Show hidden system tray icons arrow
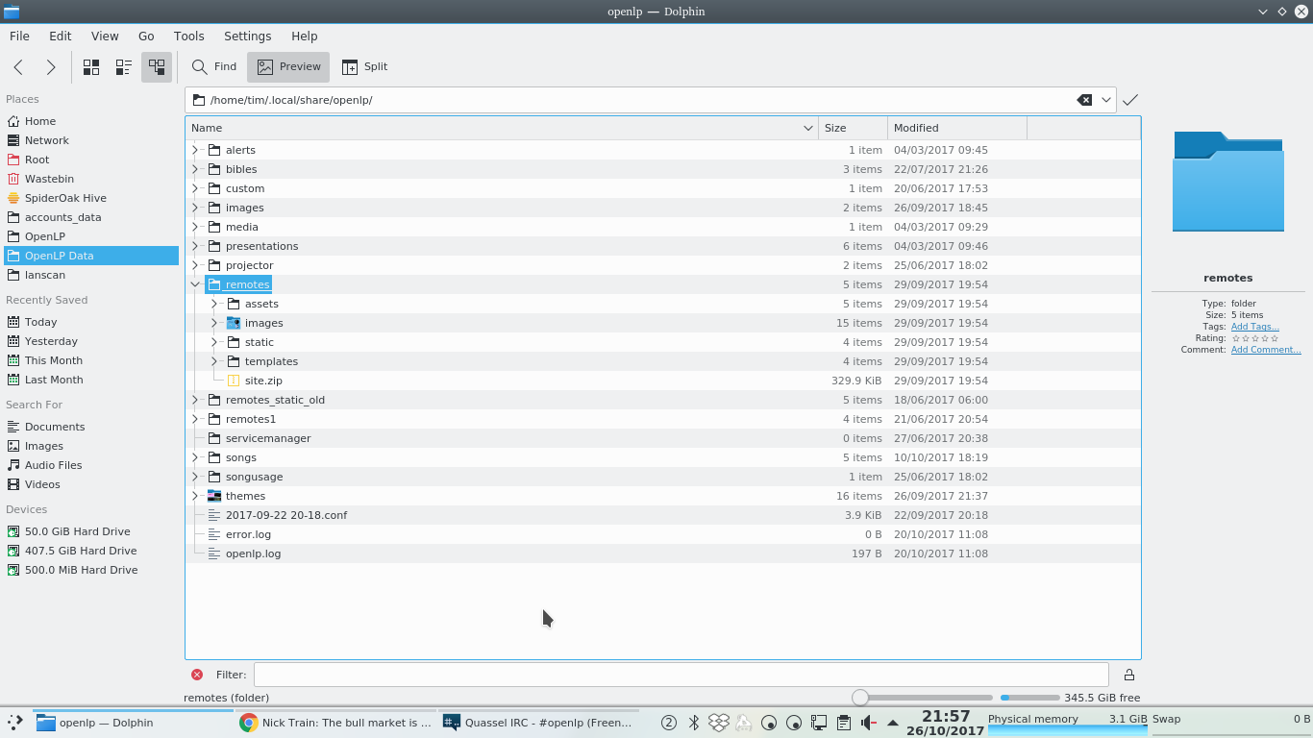The width and height of the screenshot is (1313, 738). click(x=892, y=723)
